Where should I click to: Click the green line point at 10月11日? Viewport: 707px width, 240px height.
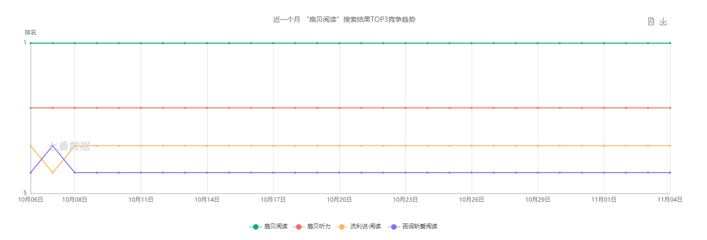pos(141,43)
